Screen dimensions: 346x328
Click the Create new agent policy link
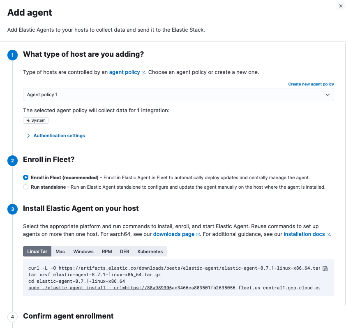click(x=311, y=84)
